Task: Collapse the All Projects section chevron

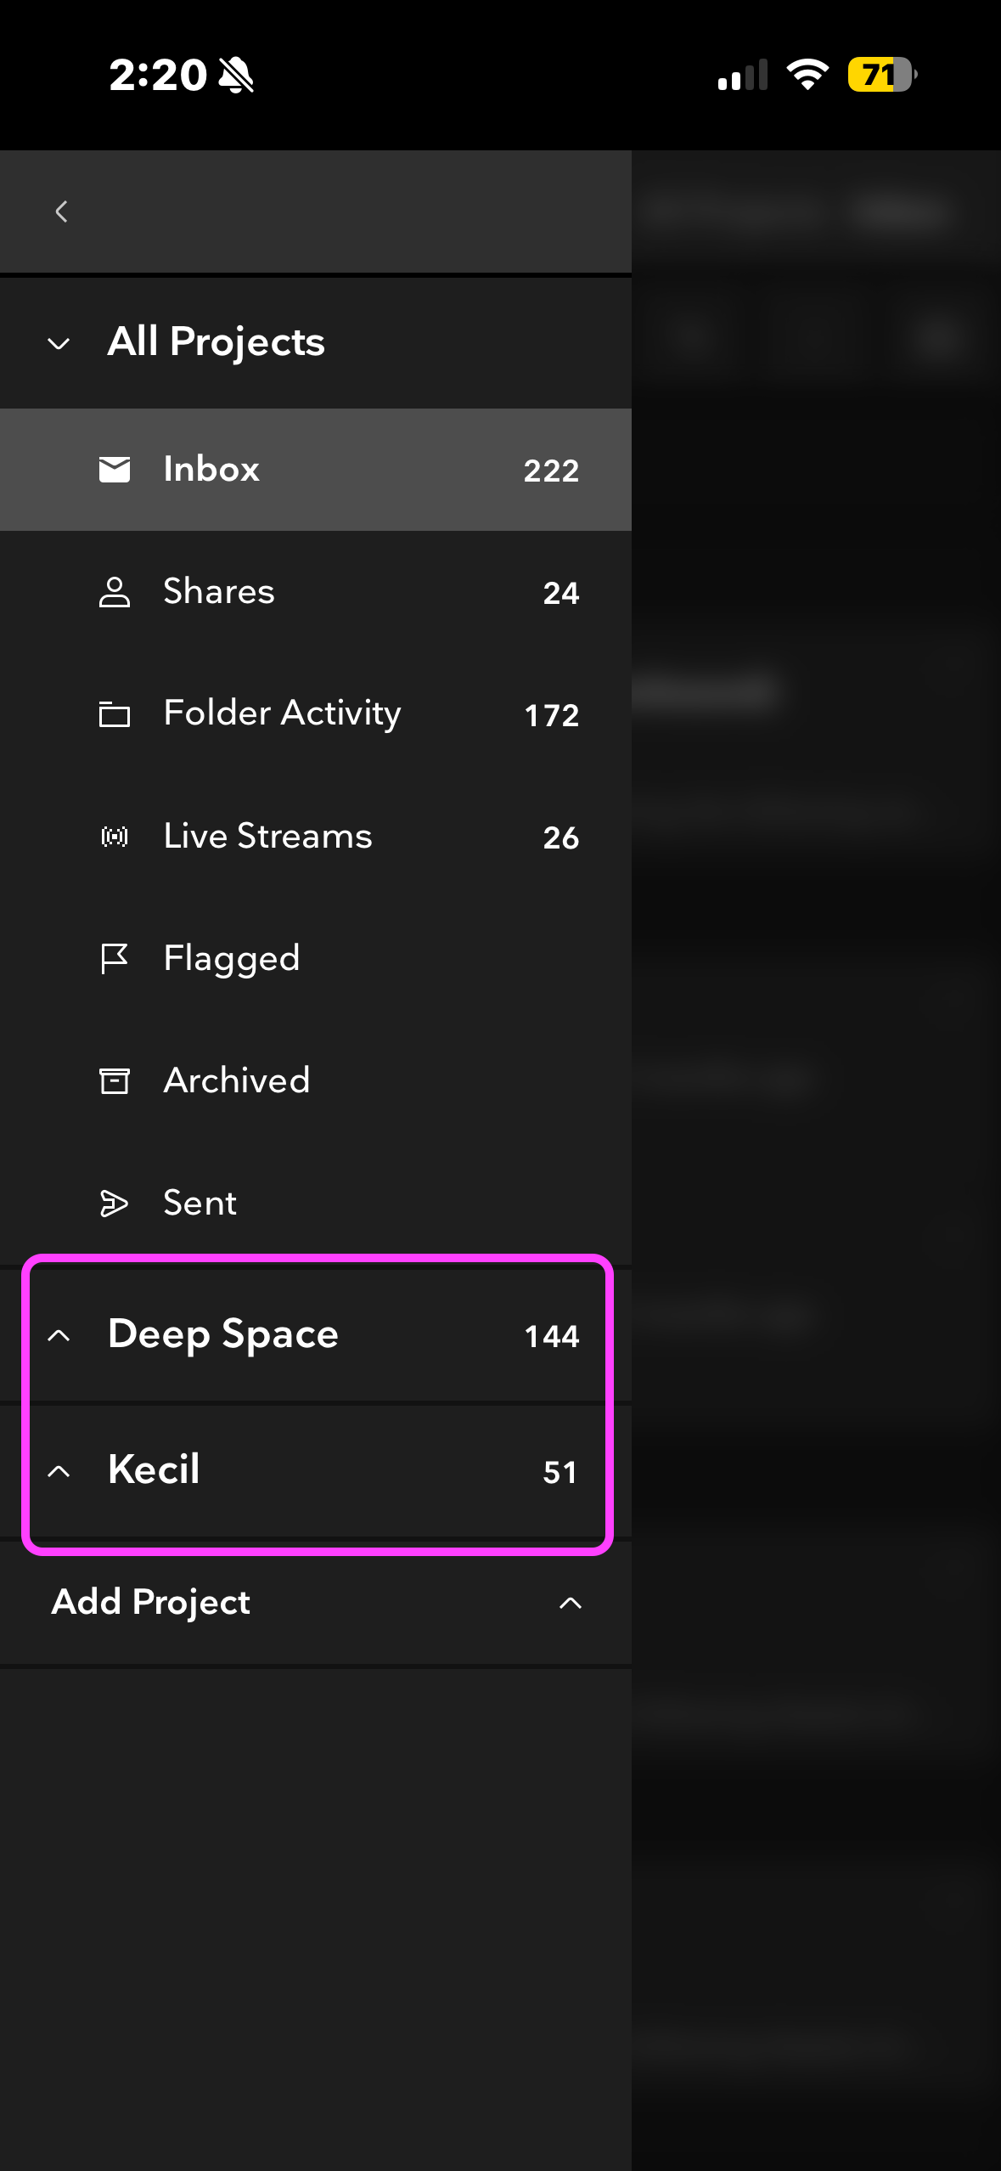Action: tap(59, 343)
